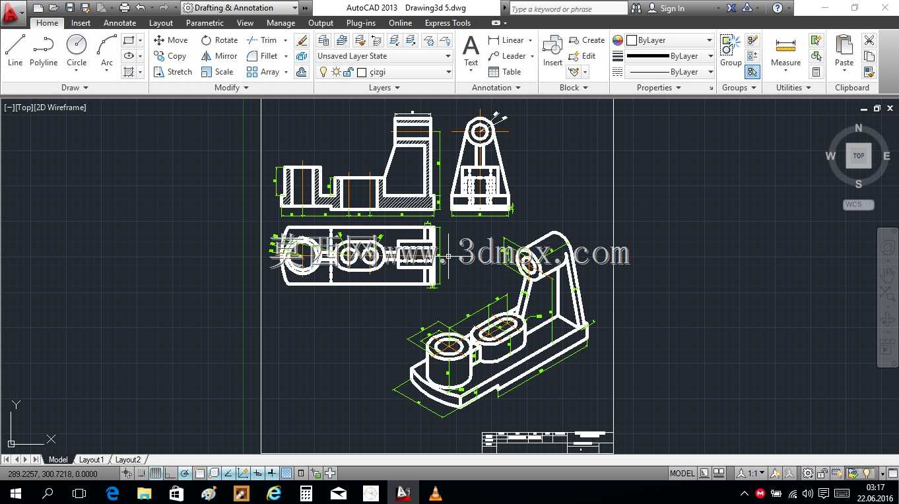
Task: Open the Drafting & Annotation workspace dropdown
Action: [240, 8]
